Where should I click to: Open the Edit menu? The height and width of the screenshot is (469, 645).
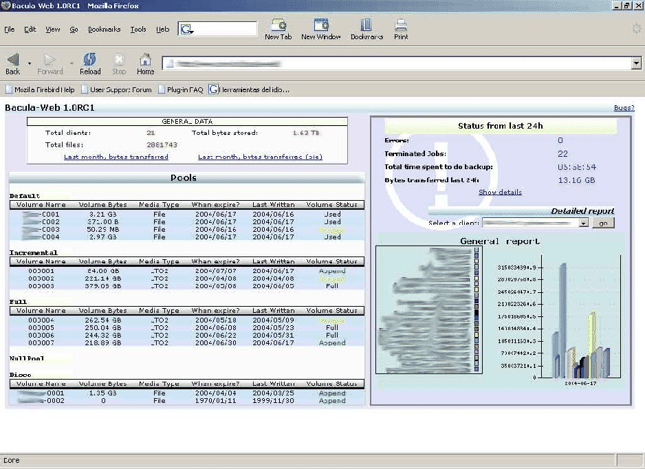coord(30,29)
